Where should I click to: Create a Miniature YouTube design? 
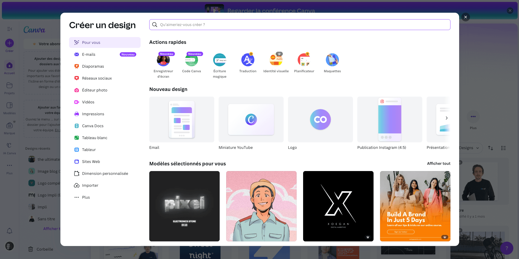tap(251, 123)
